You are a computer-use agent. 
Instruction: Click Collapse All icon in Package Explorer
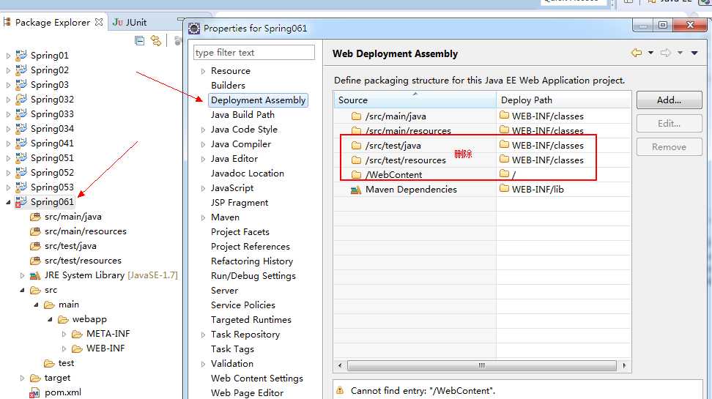pos(139,41)
